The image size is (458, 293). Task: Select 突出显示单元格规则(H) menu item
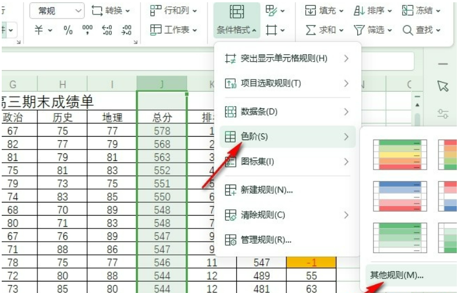[287, 58]
